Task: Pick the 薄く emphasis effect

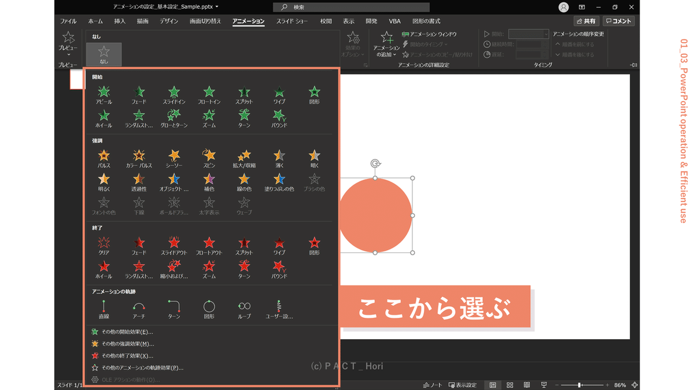Action: (279, 159)
